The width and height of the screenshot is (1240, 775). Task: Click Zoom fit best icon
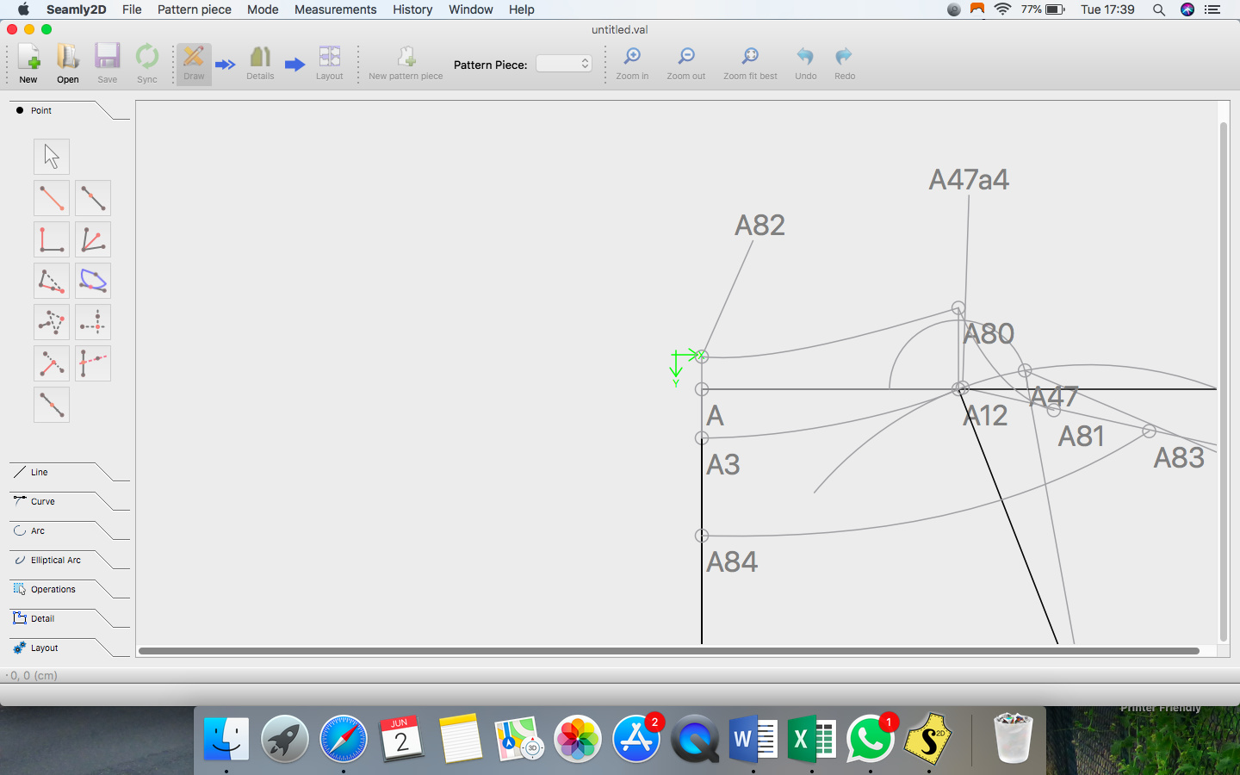[750, 64]
